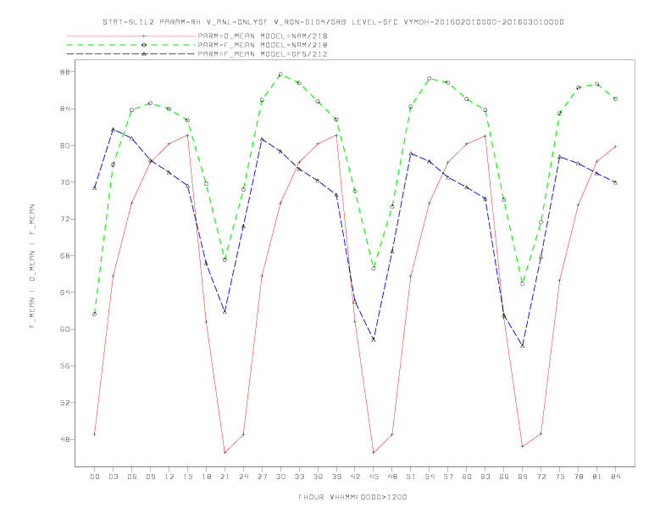Image resolution: width=671 pixels, height=519 pixels.
Task: Click x-axis forecast hour label 33
Action: click(x=299, y=477)
